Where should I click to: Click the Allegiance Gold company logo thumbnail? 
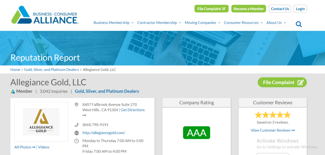(41, 122)
